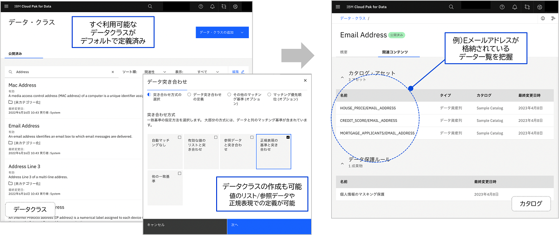559x235 pixels.
Task: Select the 参照データと突き合わせ checkbox tile
Action: pyautogui.click(x=238, y=151)
